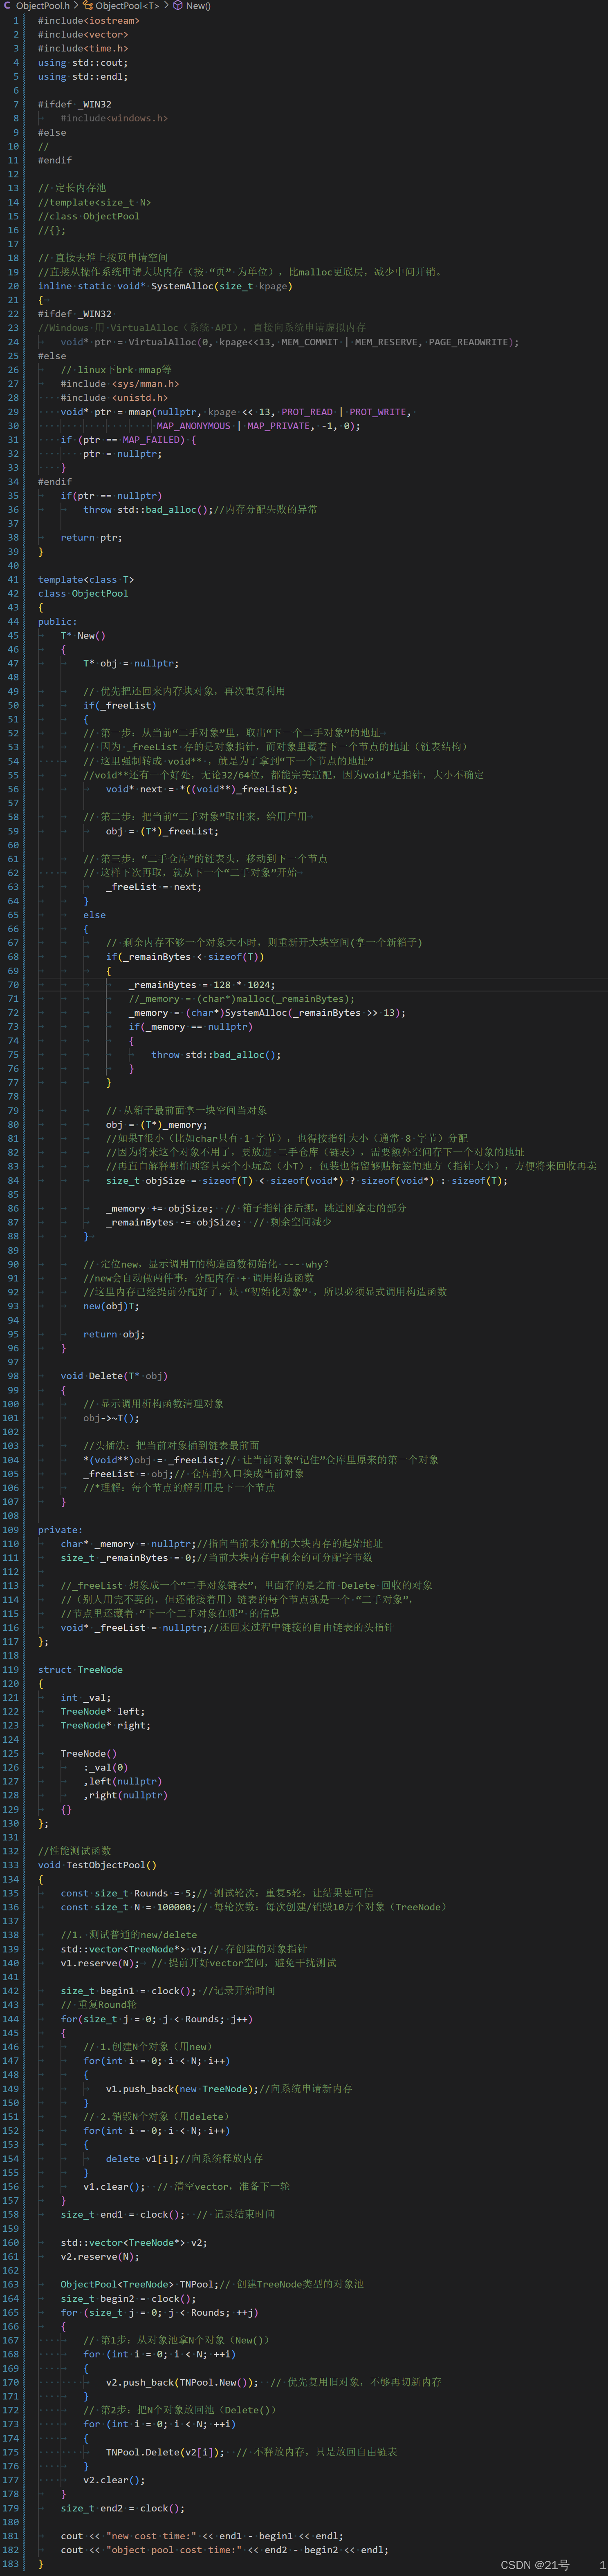Image resolution: width=608 pixels, height=2576 pixels.
Task: Click '_memory += objSize;' on line 86
Action: click(160, 1210)
